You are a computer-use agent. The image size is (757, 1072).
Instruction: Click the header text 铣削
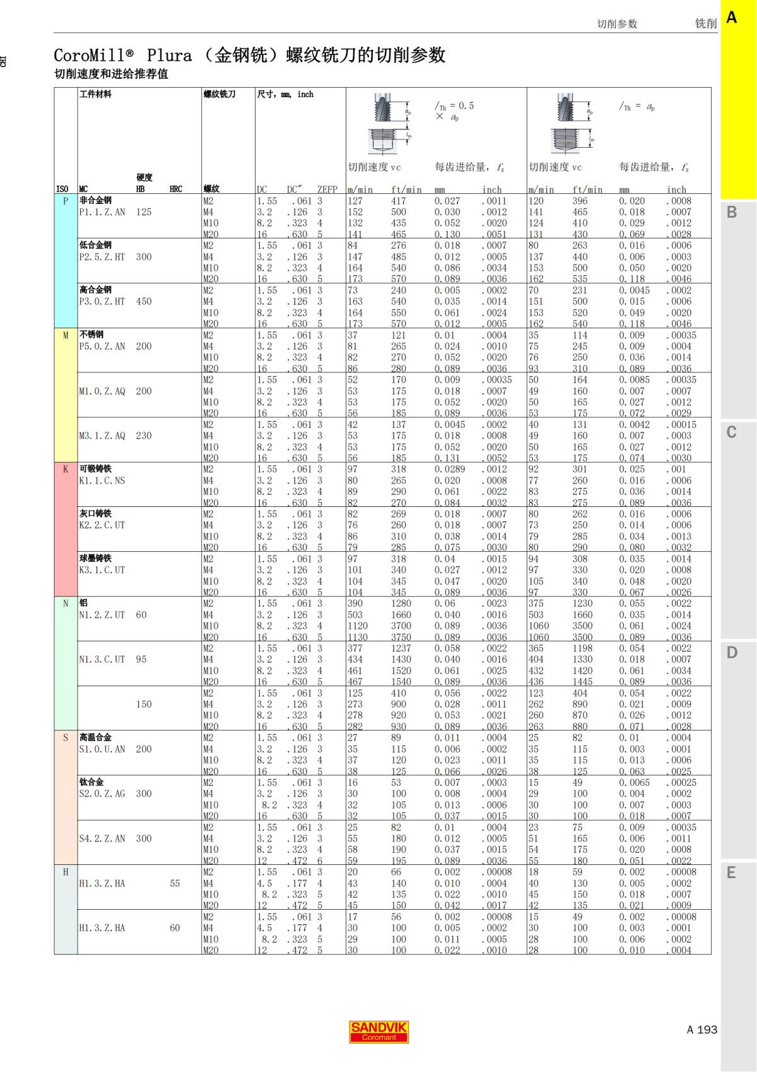[706, 23]
